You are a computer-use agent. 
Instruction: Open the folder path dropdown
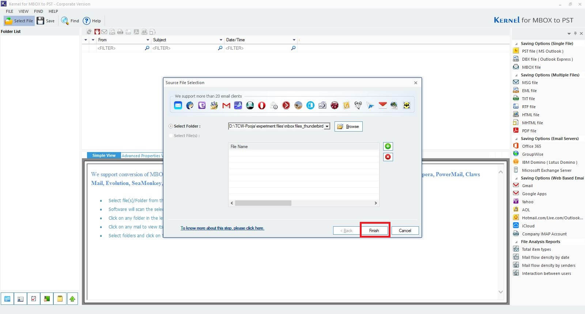(x=327, y=126)
